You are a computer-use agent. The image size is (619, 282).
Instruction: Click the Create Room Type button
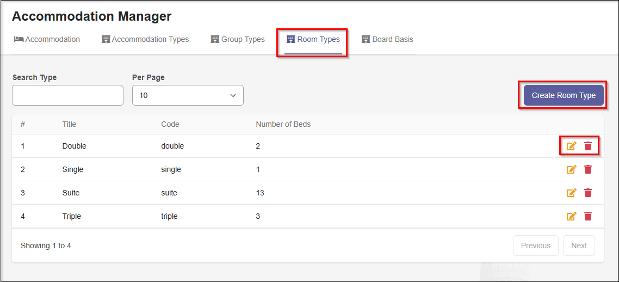[564, 95]
